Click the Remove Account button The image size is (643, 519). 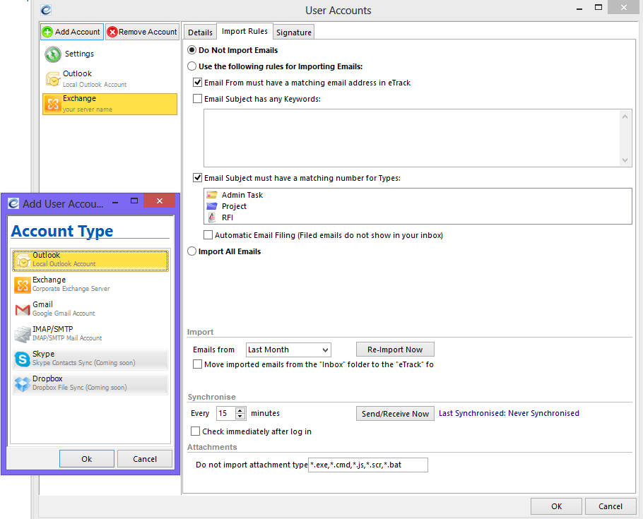[142, 32]
